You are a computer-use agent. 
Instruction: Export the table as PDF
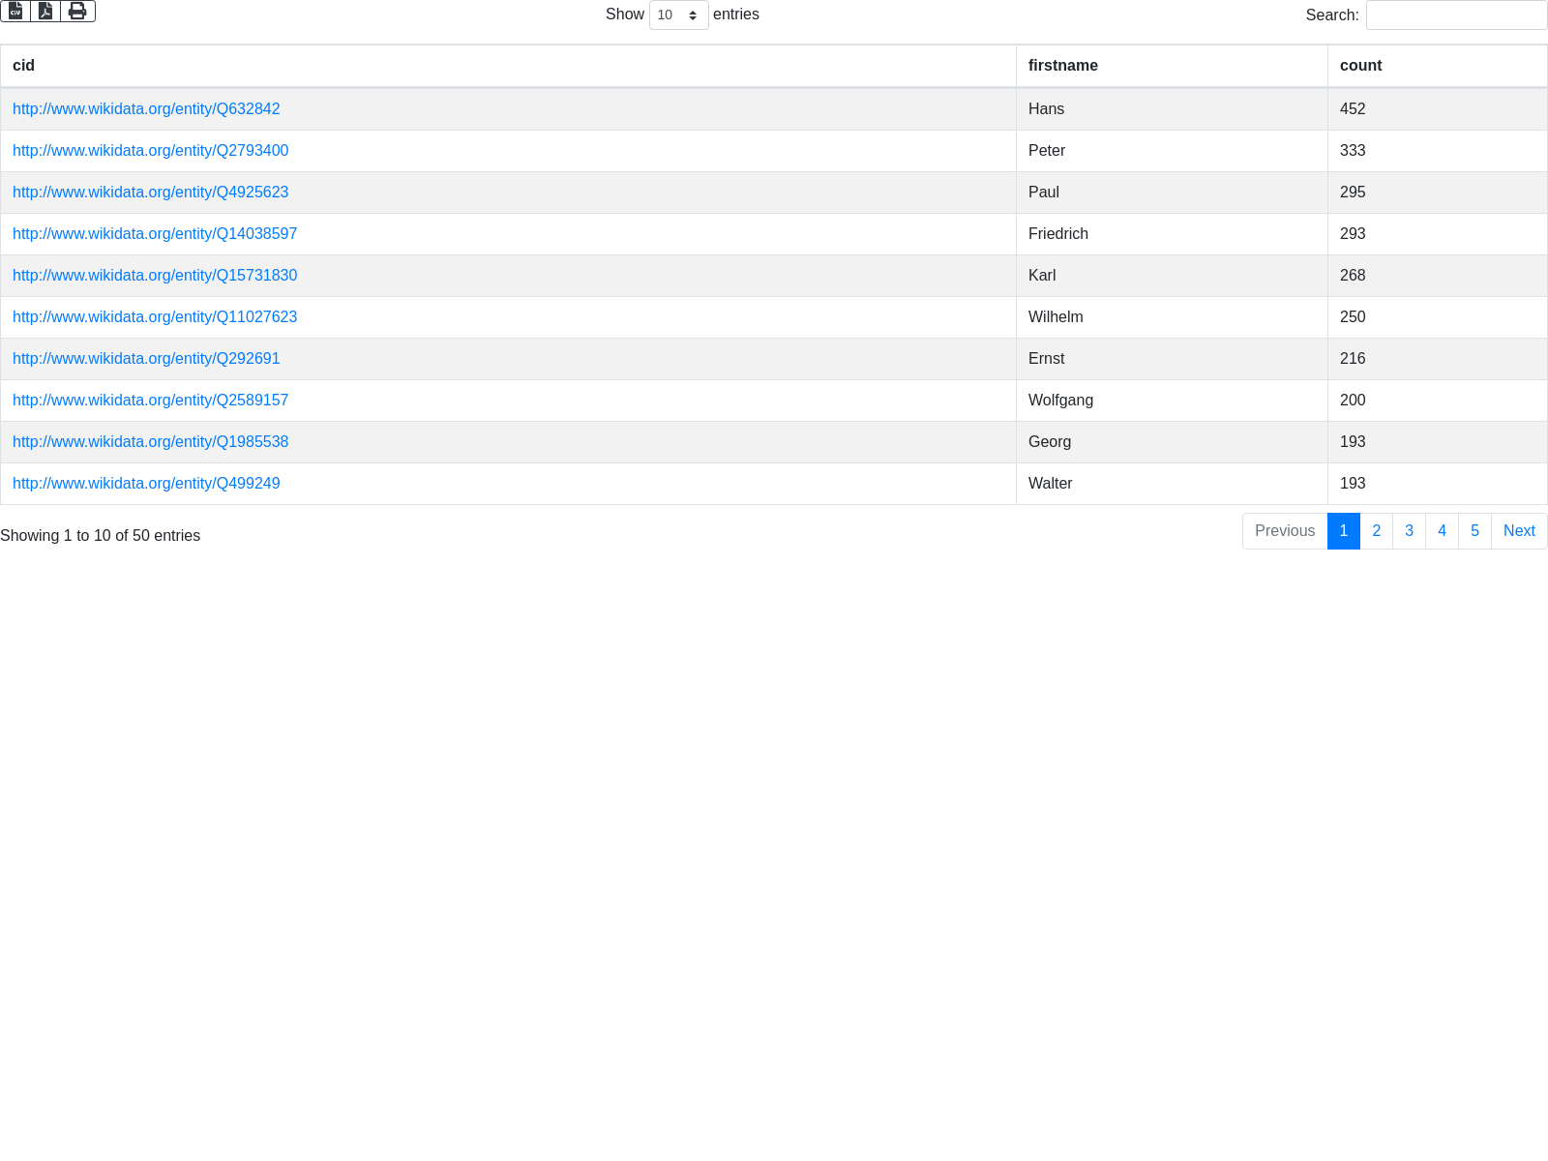click(45, 11)
